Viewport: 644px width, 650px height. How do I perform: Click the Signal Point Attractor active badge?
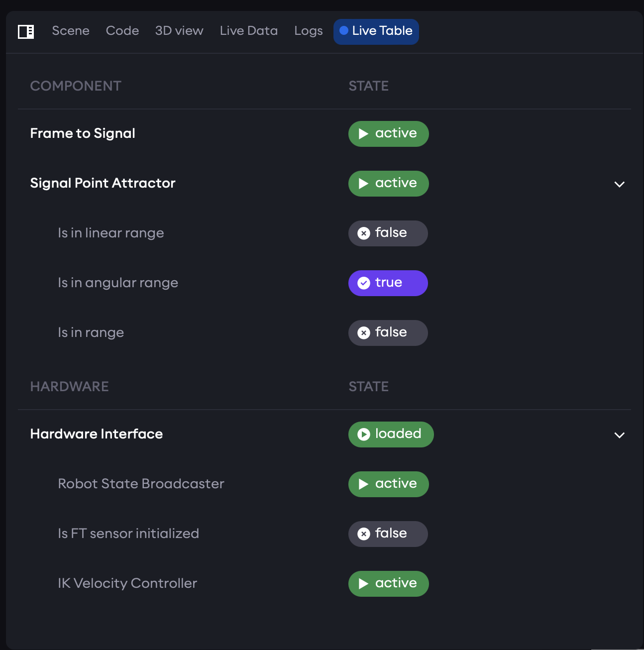pos(388,184)
